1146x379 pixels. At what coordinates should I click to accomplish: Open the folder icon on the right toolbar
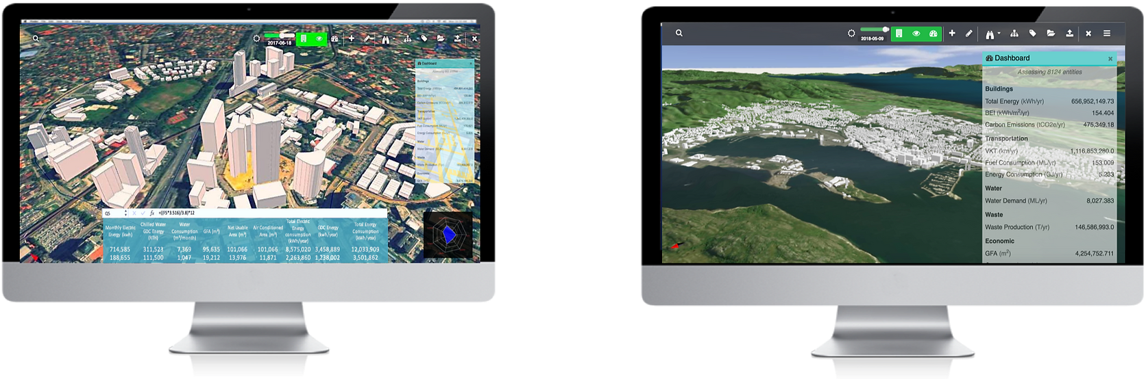(1051, 33)
